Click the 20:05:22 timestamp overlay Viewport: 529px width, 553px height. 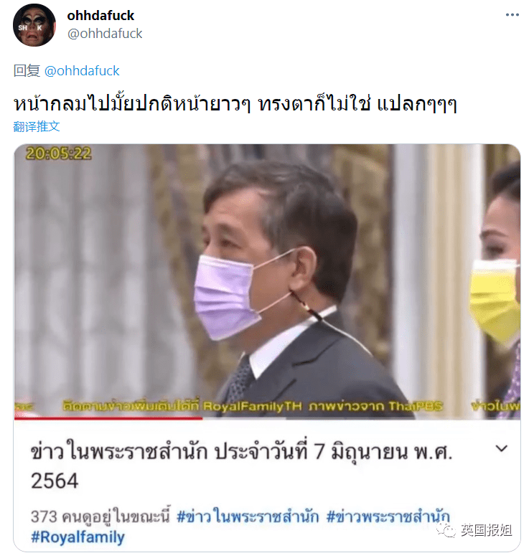point(59,153)
